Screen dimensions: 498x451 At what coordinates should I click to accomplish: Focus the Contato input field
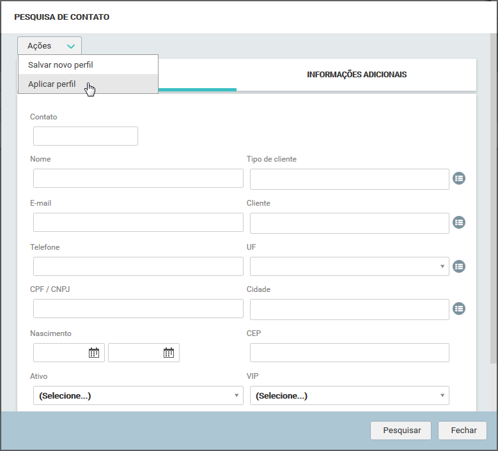pos(86,136)
